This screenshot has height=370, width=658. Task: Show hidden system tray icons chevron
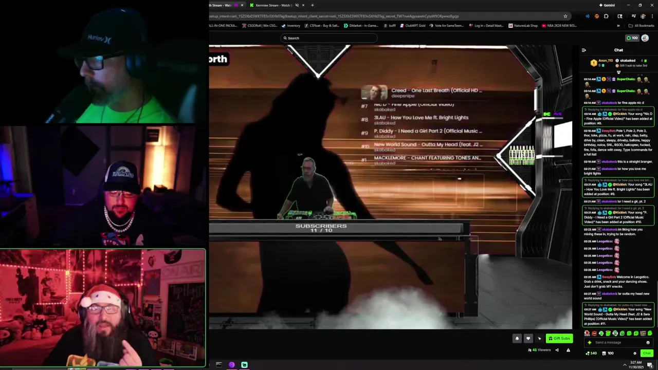pos(625,365)
